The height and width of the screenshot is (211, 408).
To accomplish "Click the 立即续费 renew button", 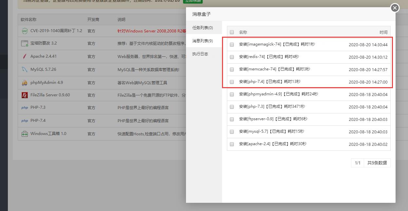I will [x=193, y=1].
